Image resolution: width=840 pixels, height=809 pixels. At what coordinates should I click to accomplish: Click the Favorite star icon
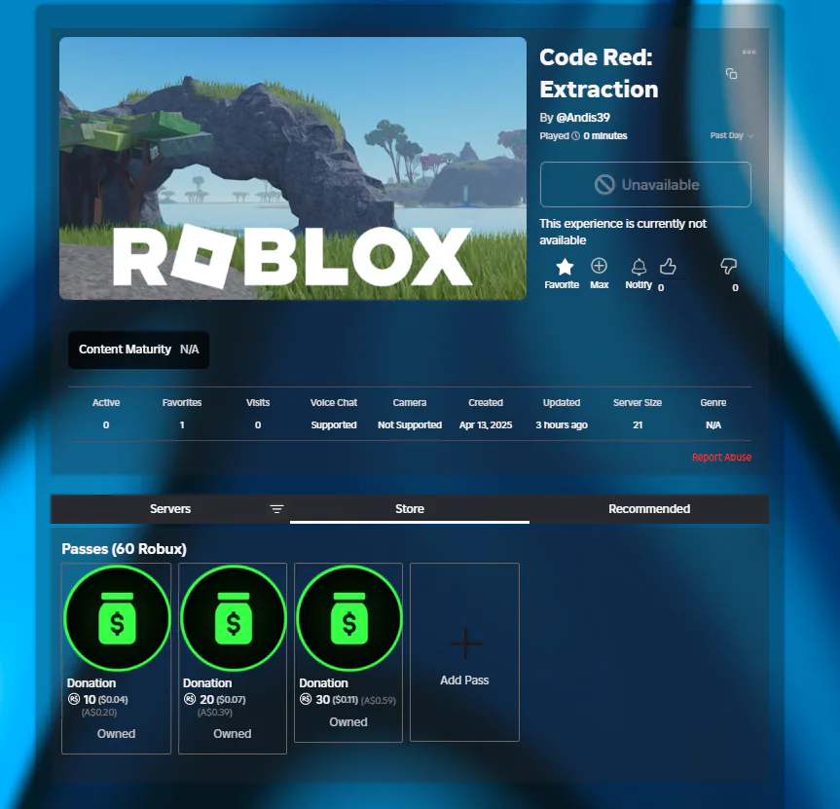click(565, 267)
